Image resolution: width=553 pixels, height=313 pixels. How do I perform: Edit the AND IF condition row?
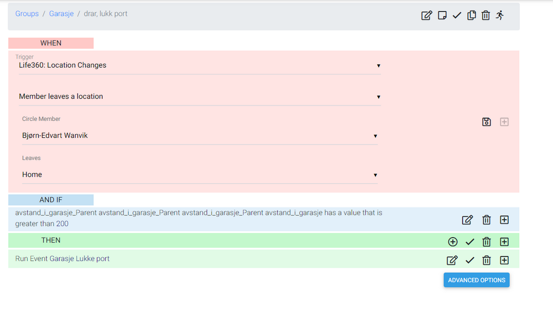tap(467, 220)
